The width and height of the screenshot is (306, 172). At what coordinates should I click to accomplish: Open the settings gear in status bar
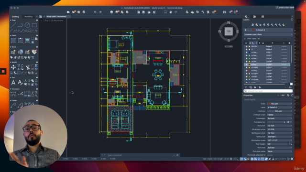pos(292,159)
